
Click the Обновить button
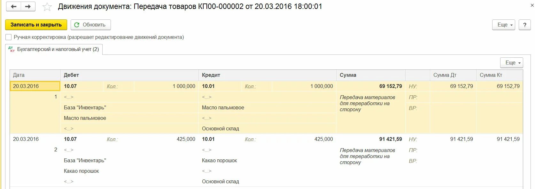[91, 25]
